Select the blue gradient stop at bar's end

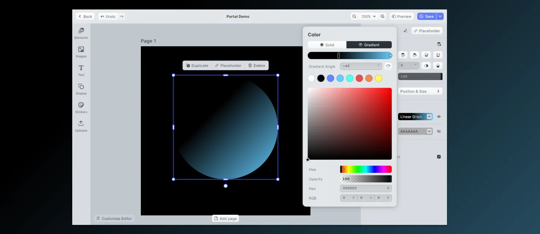390,56
